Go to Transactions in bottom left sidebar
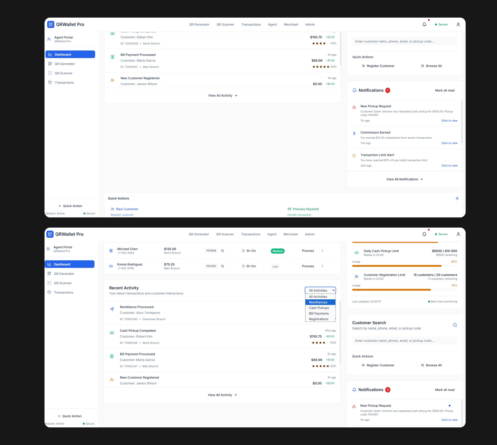Viewport: 497px width, 445px height. pyautogui.click(x=63, y=292)
